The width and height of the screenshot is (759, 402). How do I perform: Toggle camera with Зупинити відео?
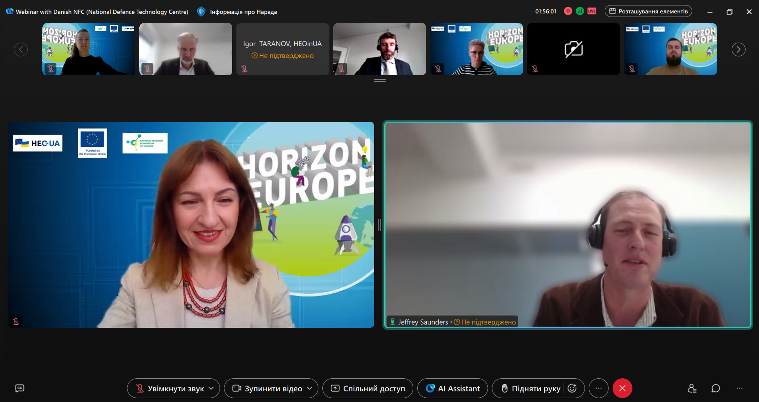(267, 389)
